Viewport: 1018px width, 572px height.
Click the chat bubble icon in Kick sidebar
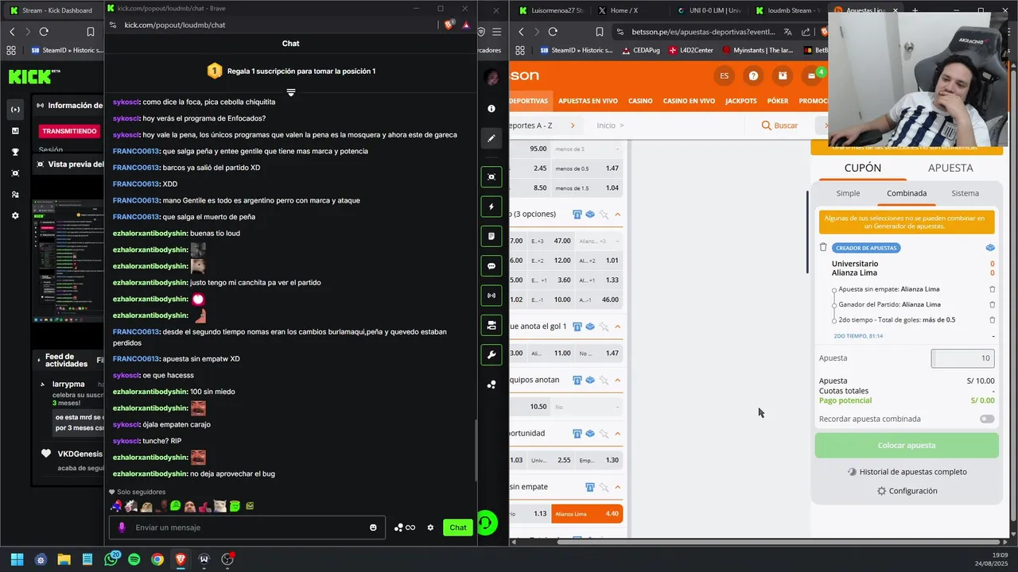tap(492, 266)
